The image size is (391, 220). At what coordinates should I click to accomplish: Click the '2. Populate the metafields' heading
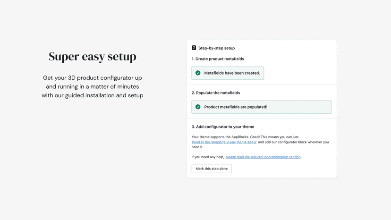pos(216,93)
